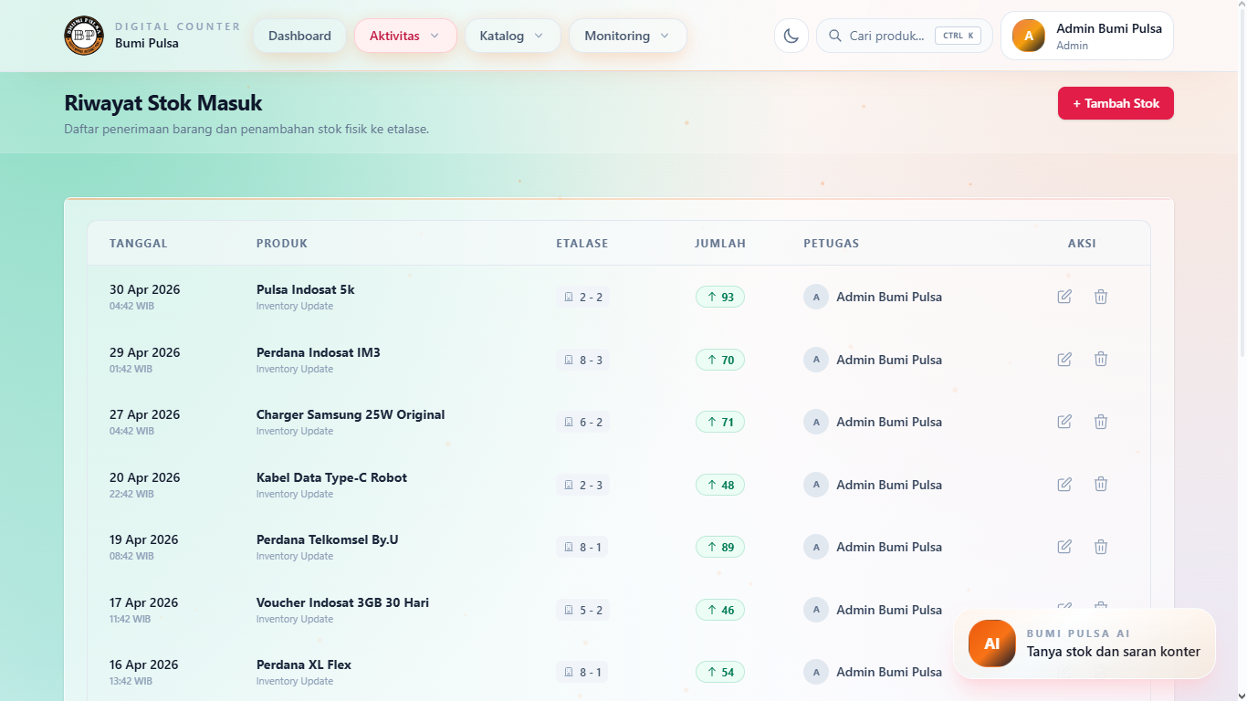Click the PRODUK column header
The width and height of the screenshot is (1247, 701).
(282, 244)
